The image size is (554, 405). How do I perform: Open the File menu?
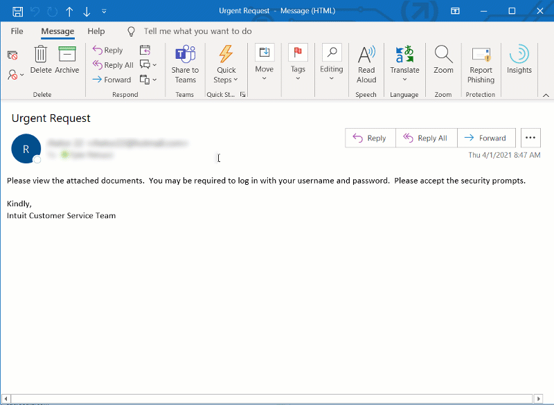pos(17,31)
